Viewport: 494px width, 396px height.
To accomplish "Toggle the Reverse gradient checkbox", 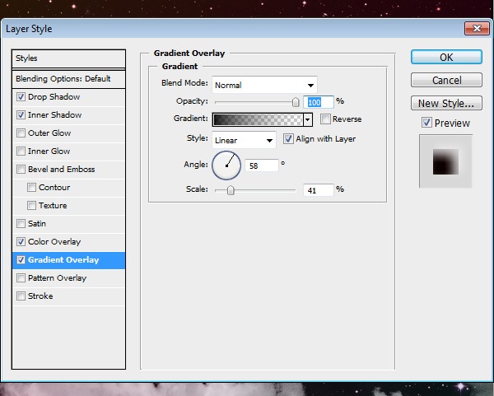I will click(325, 119).
